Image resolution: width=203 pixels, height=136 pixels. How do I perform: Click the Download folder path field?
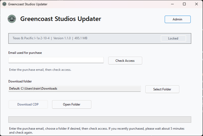(x=74, y=89)
